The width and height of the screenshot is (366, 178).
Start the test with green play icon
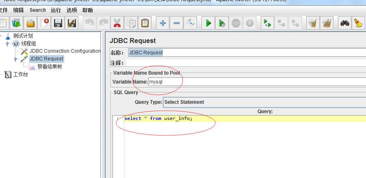[208, 23]
